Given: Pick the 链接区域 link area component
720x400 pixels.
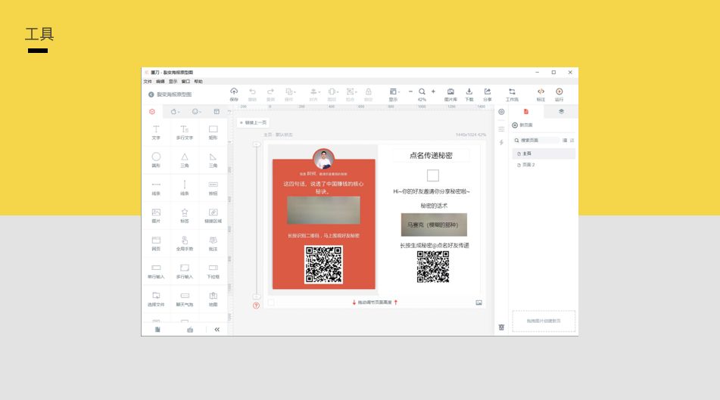Looking at the screenshot, I should click(x=213, y=215).
